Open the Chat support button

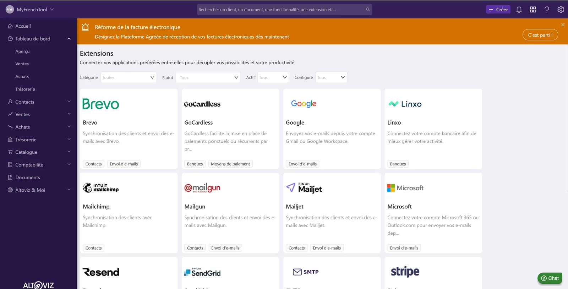(550, 278)
